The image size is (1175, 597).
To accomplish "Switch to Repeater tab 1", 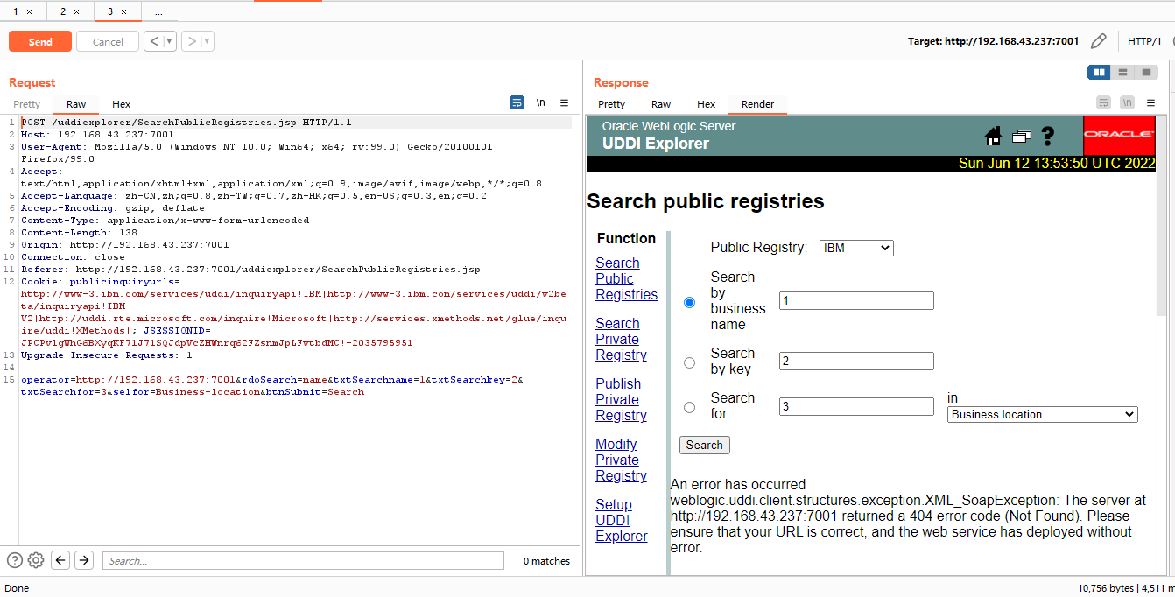I will click(x=16, y=11).
